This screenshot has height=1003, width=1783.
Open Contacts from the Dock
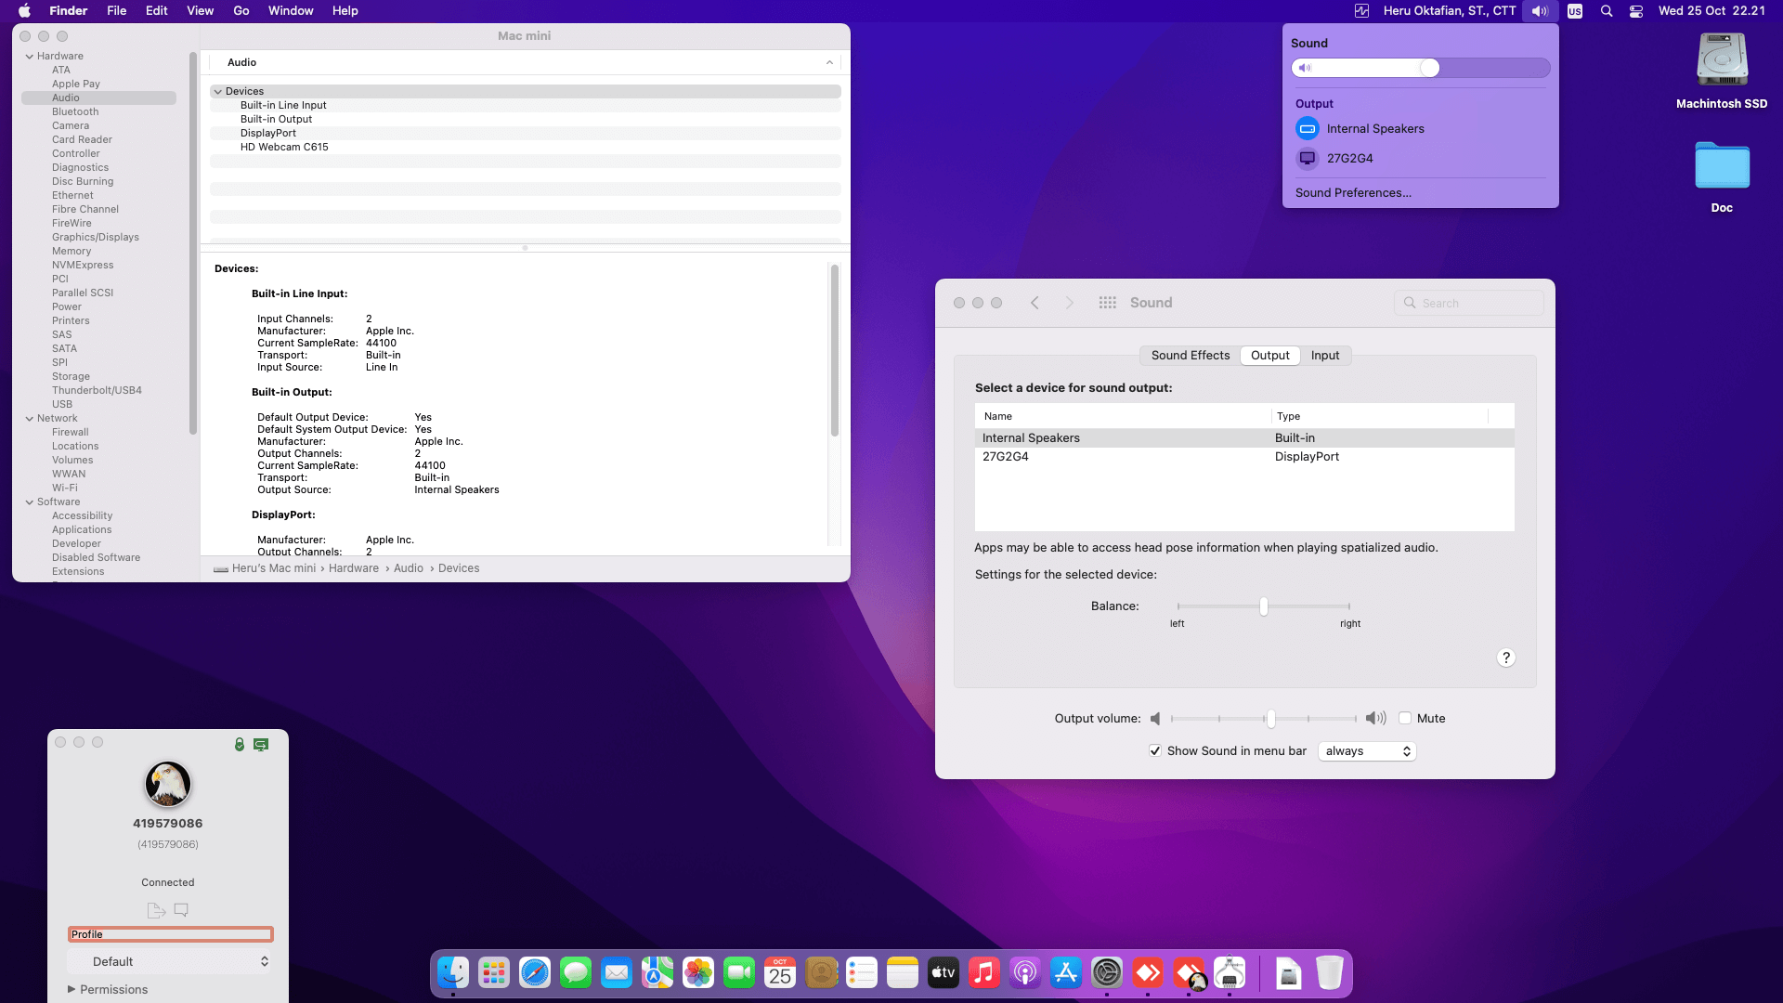coord(821,972)
